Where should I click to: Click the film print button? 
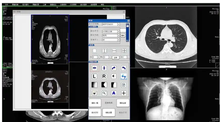coord(95,113)
